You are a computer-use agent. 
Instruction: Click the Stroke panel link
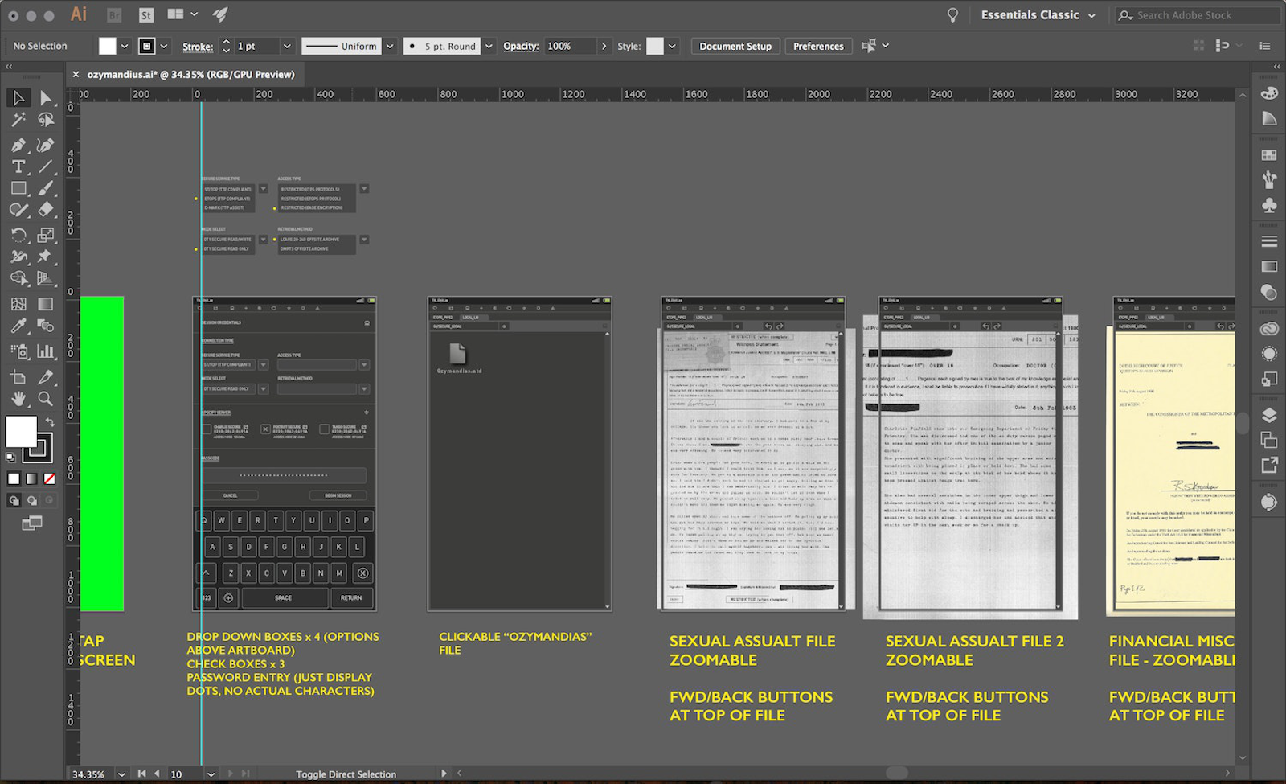tap(197, 47)
